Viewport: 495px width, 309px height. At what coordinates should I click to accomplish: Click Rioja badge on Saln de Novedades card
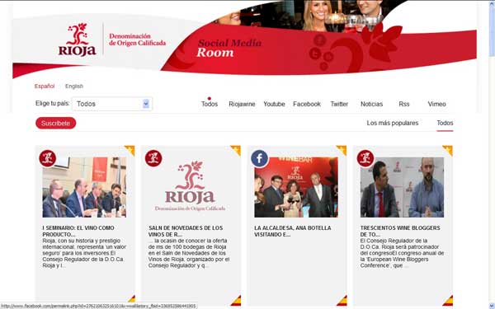(x=153, y=158)
